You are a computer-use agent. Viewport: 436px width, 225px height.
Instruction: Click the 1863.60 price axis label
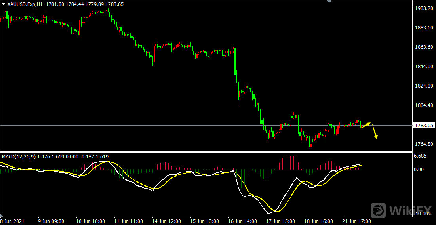coord(423,47)
